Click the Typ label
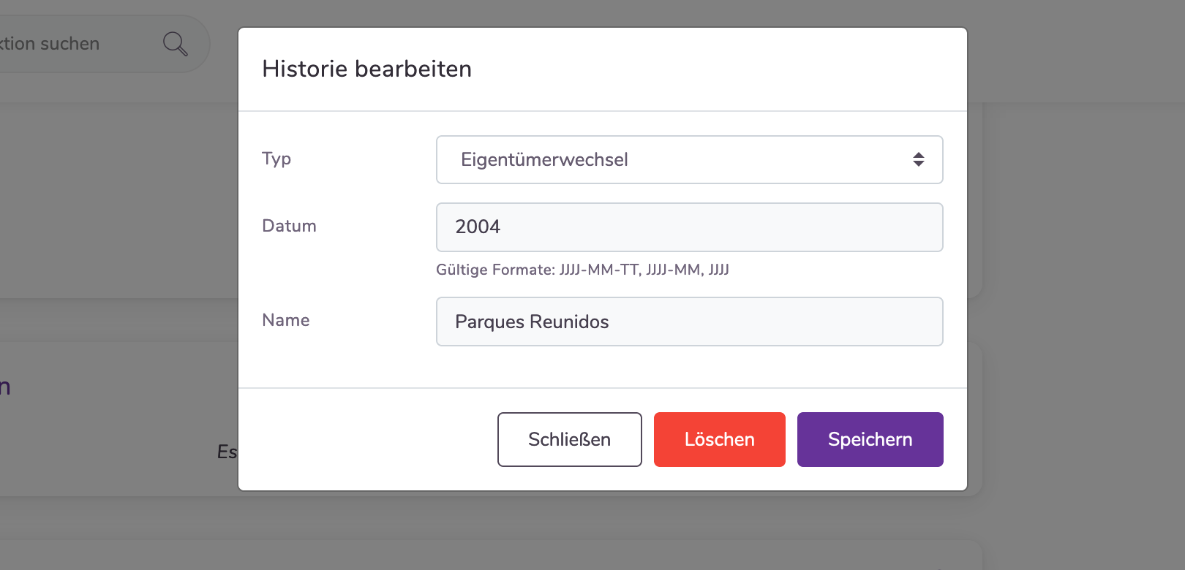The width and height of the screenshot is (1185, 570). 276,159
